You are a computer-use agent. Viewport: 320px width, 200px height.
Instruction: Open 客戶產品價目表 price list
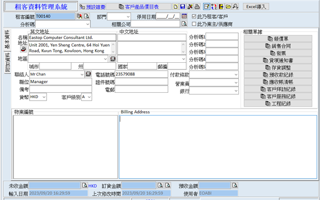tap(138, 7)
